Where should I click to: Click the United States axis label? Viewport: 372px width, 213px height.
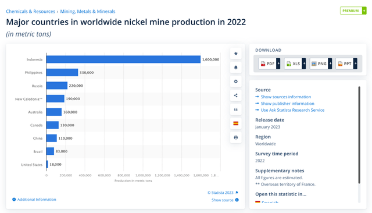coord(31,165)
